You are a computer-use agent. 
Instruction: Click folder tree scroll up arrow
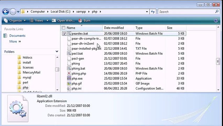[57, 57]
